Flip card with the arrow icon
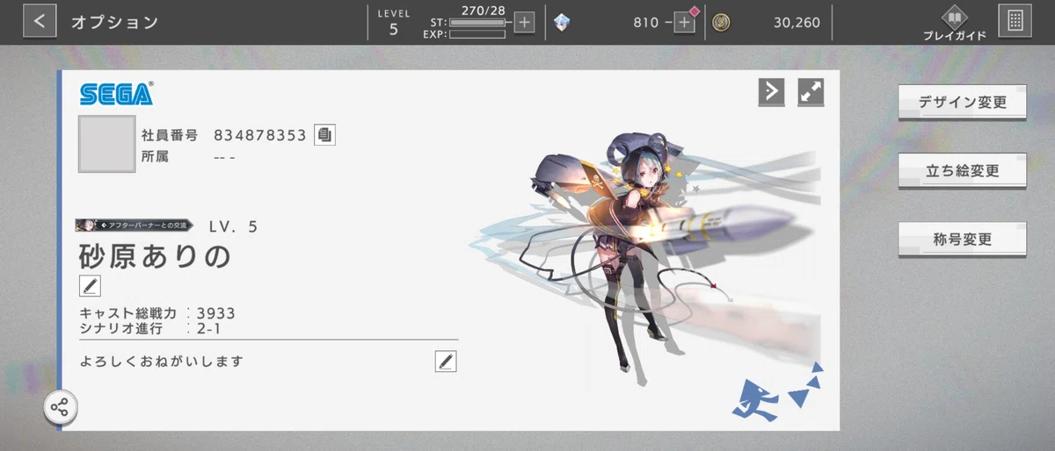Screen dimensions: 1055x451 point(771,91)
